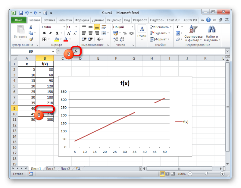Click the zoom slider handle
The image size is (241, 188).
(x=206, y=174)
